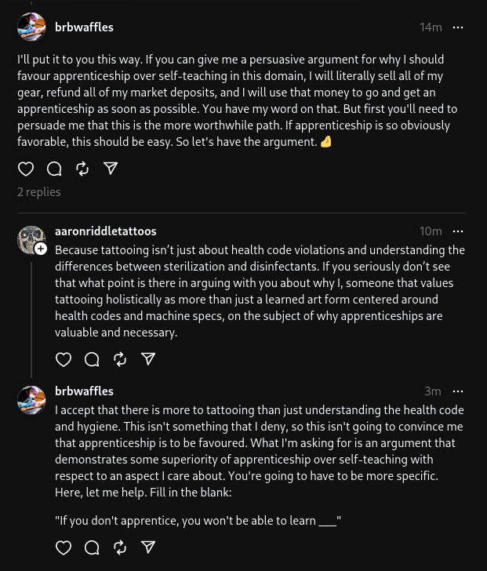Like brbwaffles' first post about apprenticeship
This screenshot has height=571, width=487.
tap(26, 169)
